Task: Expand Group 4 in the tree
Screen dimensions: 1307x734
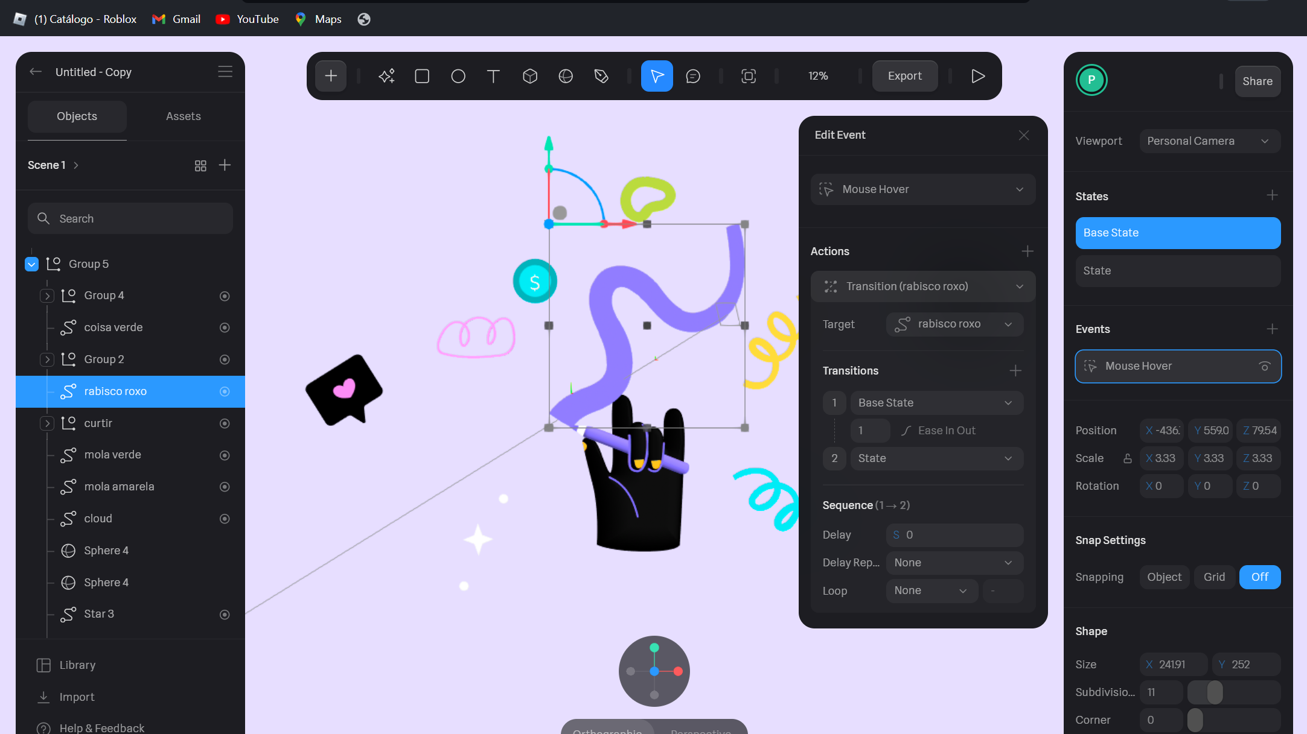Action: pos(47,296)
